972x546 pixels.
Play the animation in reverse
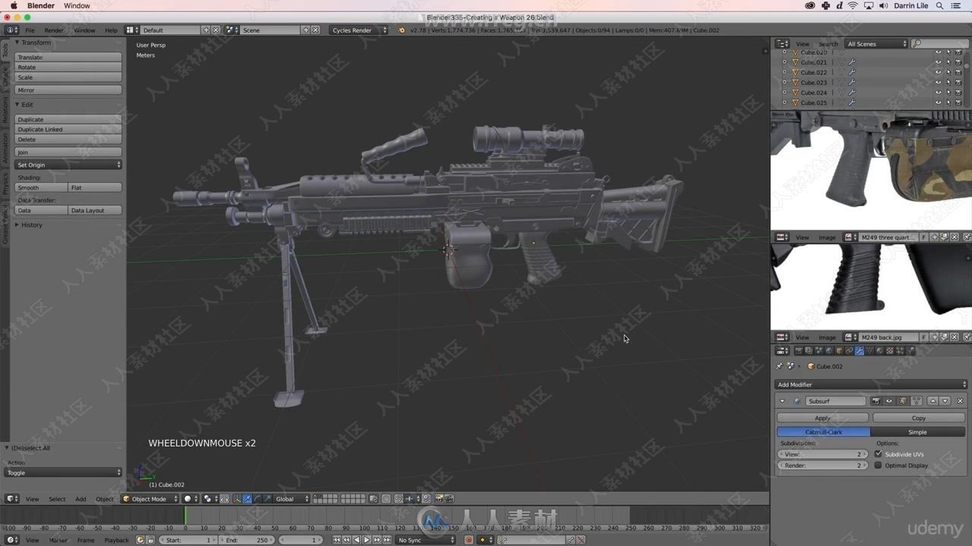pyautogui.click(x=357, y=540)
